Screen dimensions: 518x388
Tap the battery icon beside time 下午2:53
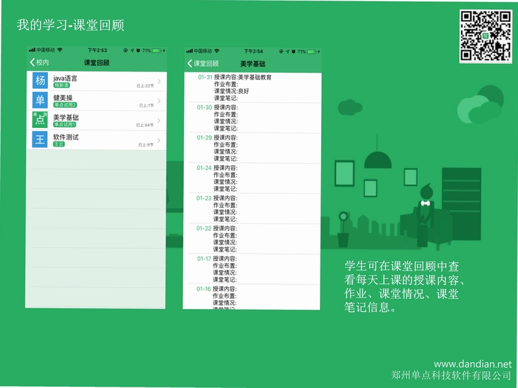pos(157,50)
